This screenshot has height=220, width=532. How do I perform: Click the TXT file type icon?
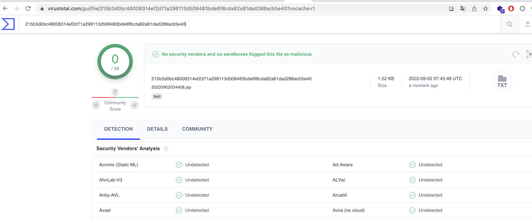[502, 81]
